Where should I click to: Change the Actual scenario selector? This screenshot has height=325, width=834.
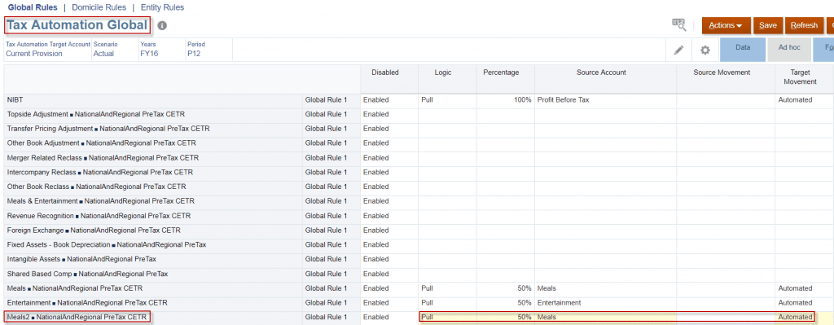click(x=103, y=54)
